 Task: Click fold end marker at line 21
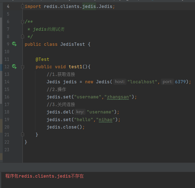(22, 135)
